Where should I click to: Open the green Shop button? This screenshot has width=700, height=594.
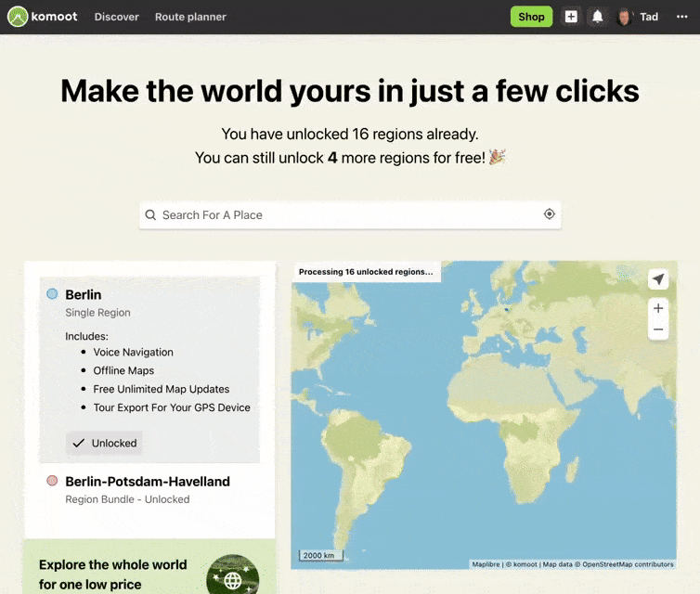click(x=531, y=17)
